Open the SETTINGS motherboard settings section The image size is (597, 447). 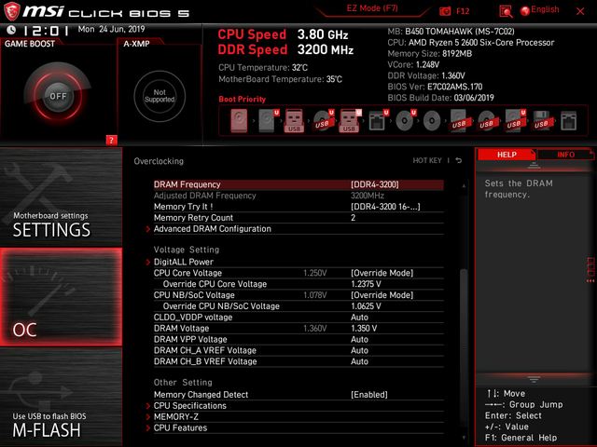61,196
